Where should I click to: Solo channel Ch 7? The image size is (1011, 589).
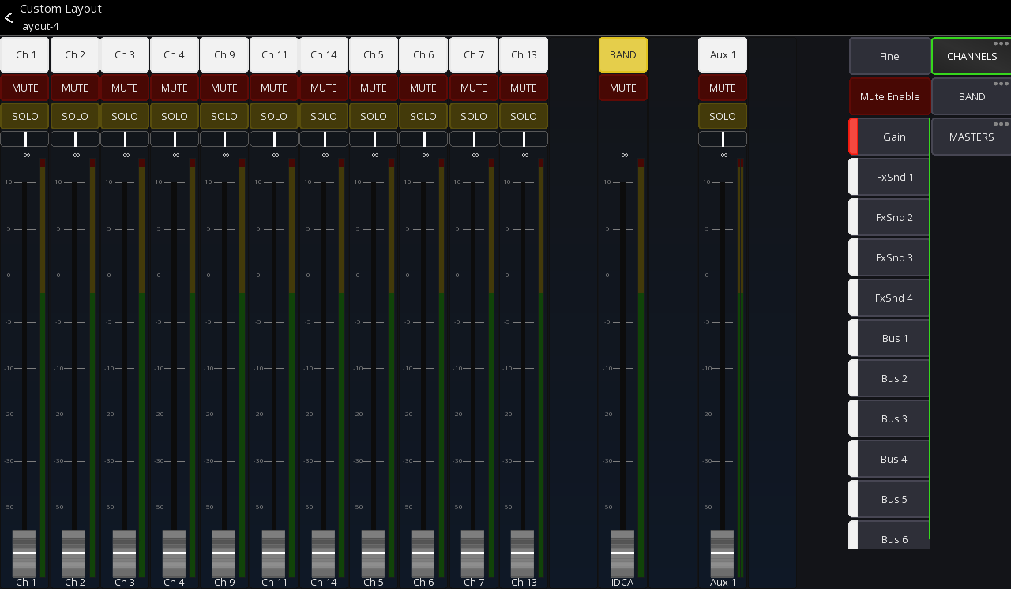point(474,116)
